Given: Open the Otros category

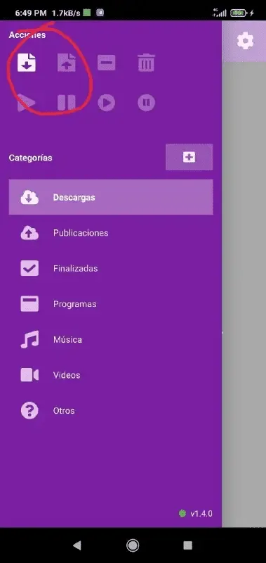Looking at the screenshot, I should point(111,410).
